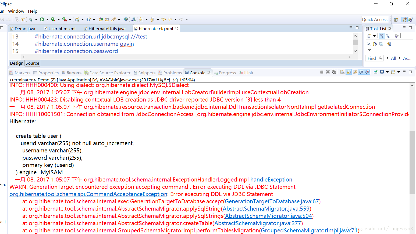Screen dimensions: 416x234
Task: Open the Open Console dropdown arrow
Action: click(x=399, y=72)
